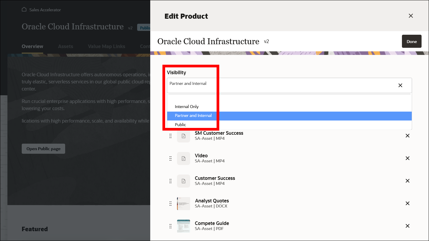Click the drag handle beside Analyst Quotes
The height and width of the screenshot is (241, 429).
170,204
